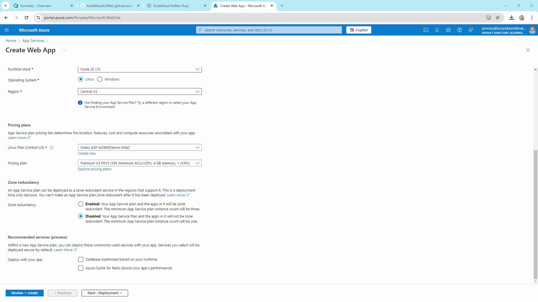Switch to Summary - Overview browser tab
The height and width of the screenshot is (302, 538).
(x=36, y=6)
